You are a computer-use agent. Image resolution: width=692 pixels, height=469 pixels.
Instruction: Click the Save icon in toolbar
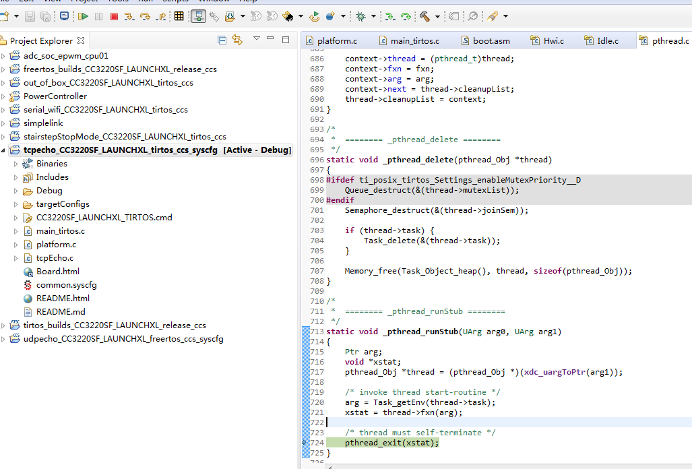pyautogui.click(x=30, y=15)
